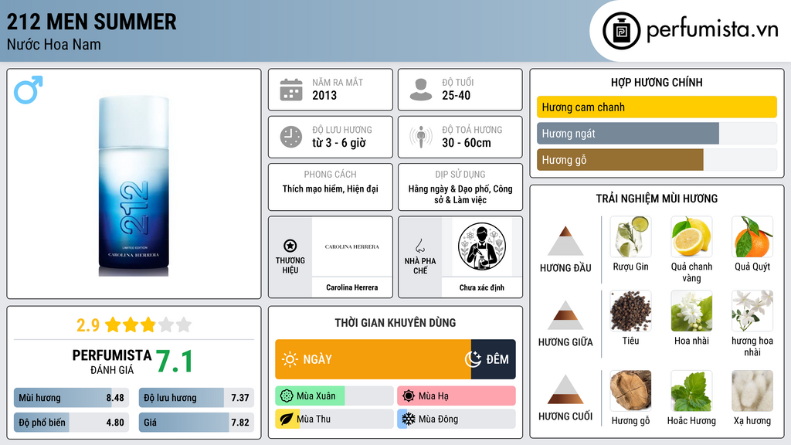791x445 pixels.
Task: Open the Quả Quýt mandarin image
Action: pyautogui.click(x=752, y=236)
